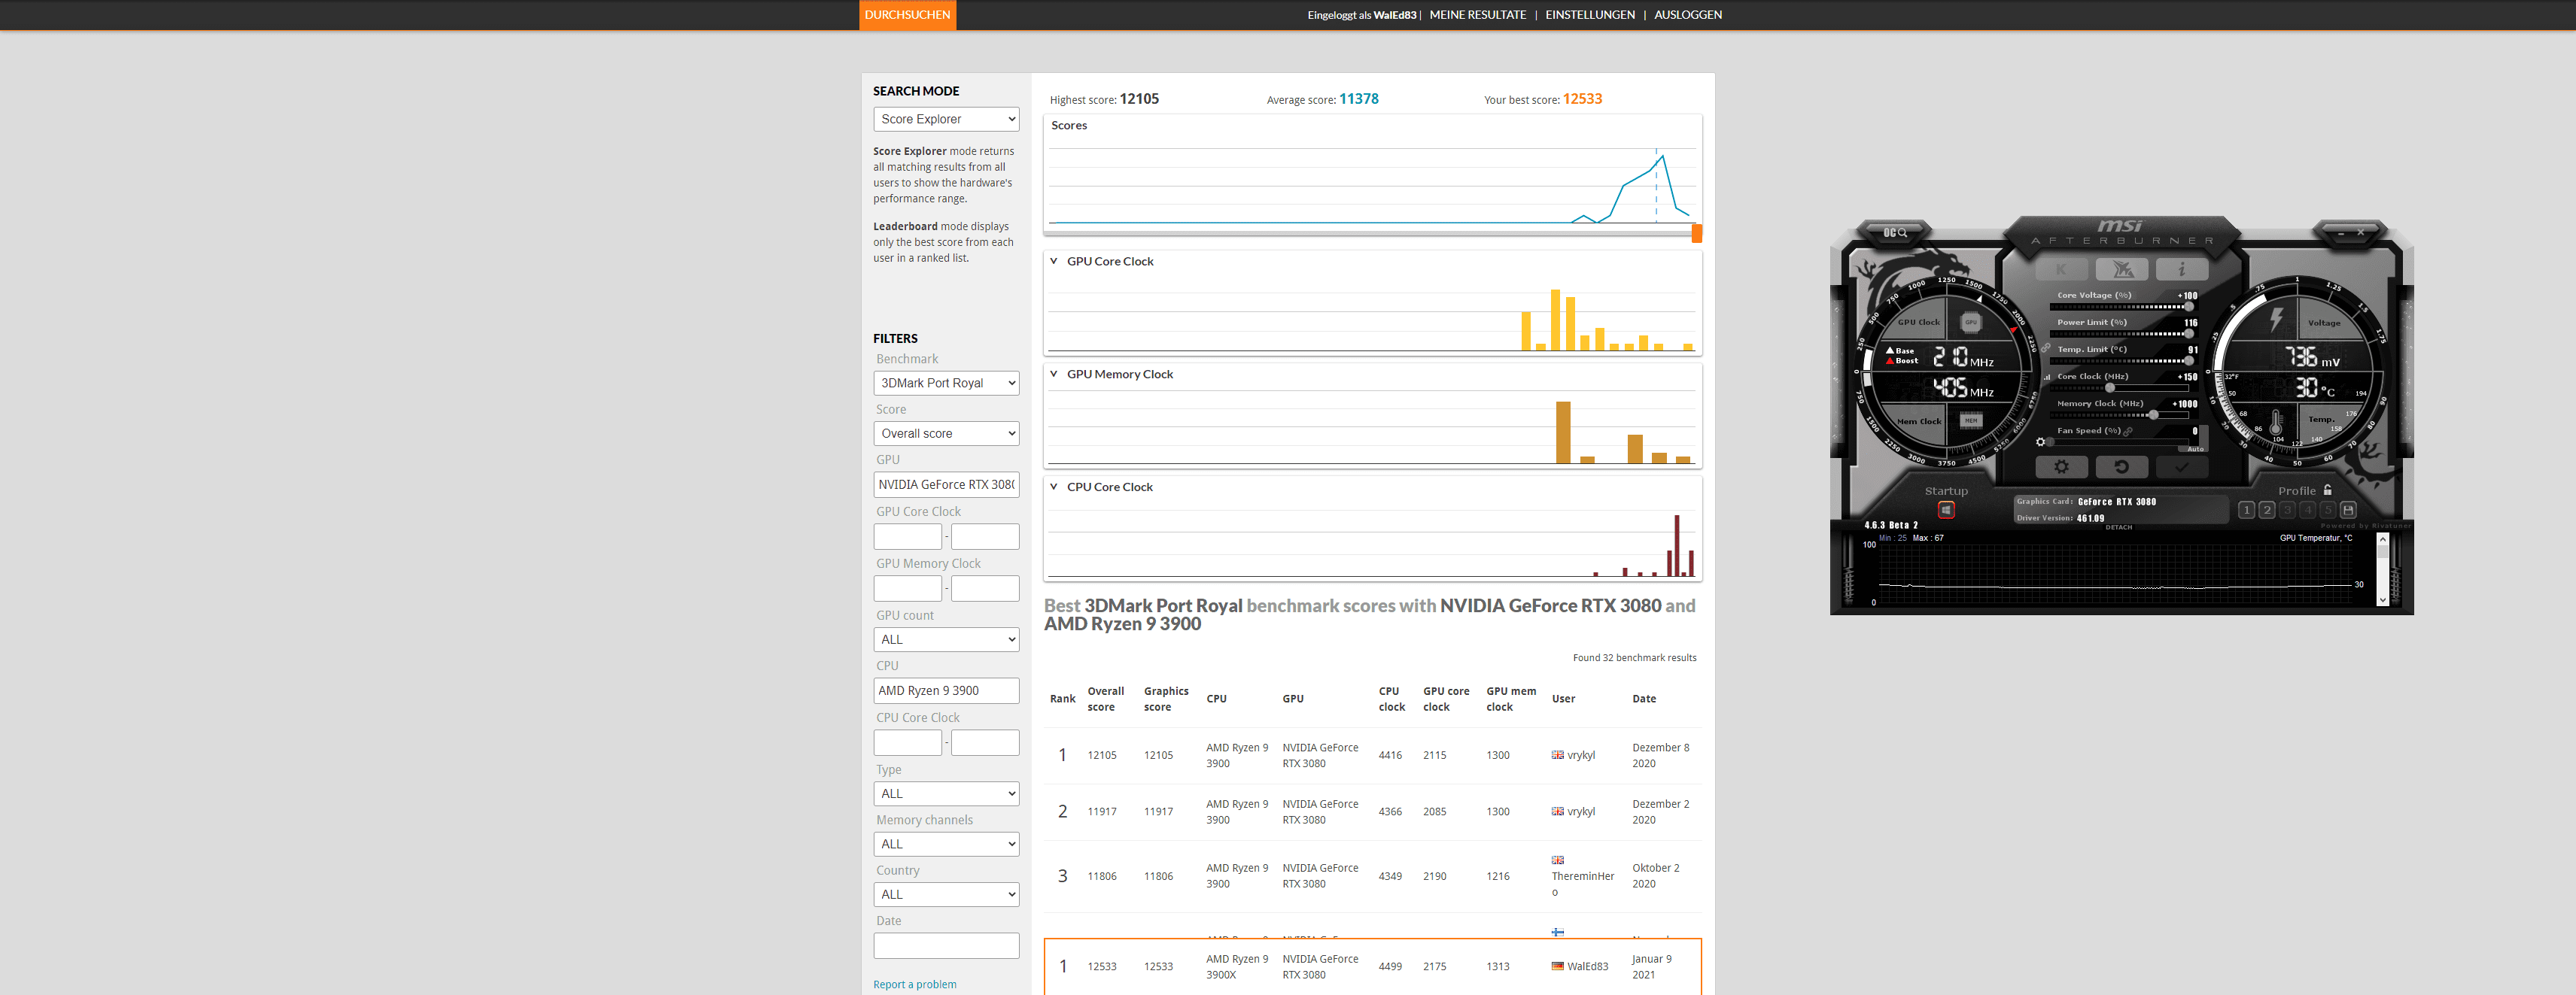Open the Type filter dropdown
This screenshot has height=995, width=2576.
(946, 793)
